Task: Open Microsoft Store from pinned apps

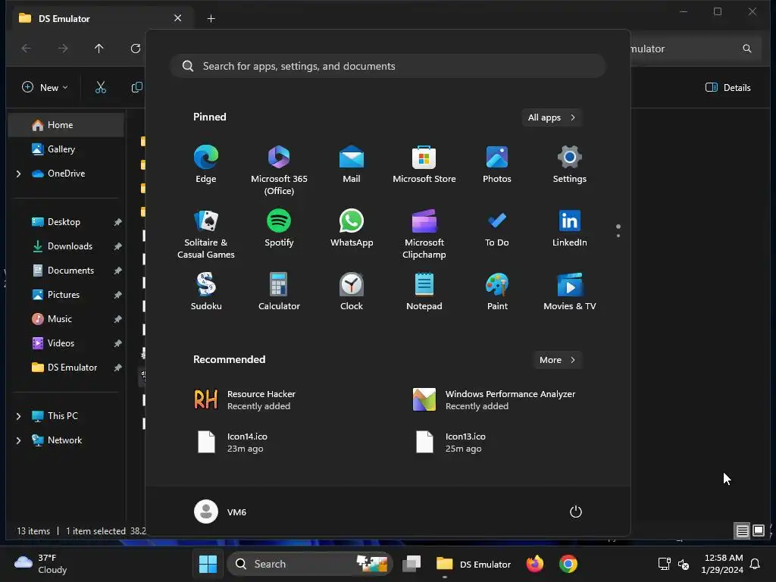Action: tap(424, 164)
